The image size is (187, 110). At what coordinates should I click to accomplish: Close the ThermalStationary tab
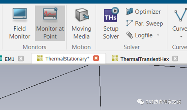click(x=96, y=58)
